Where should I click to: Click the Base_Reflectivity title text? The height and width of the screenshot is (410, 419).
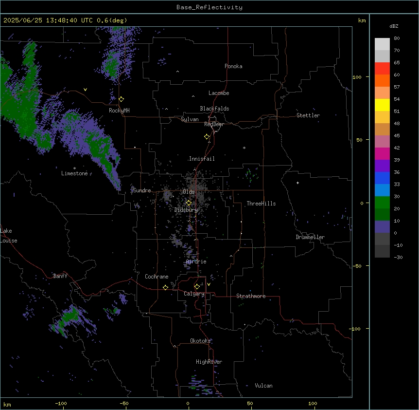pyautogui.click(x=209, y=7)
